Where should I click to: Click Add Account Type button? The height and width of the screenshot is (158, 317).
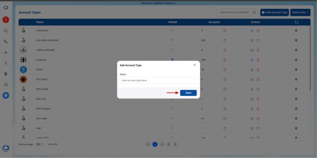274,12
